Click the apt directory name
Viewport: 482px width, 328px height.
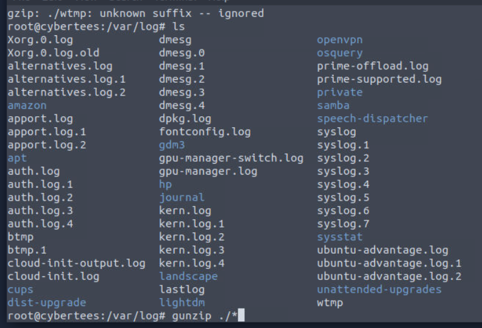click(17, 158)
